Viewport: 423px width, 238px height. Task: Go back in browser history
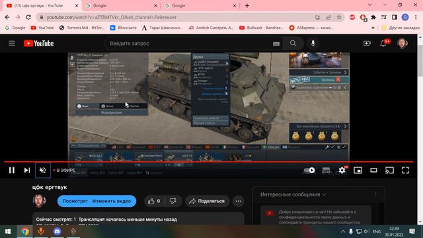(x=7, y=17)
